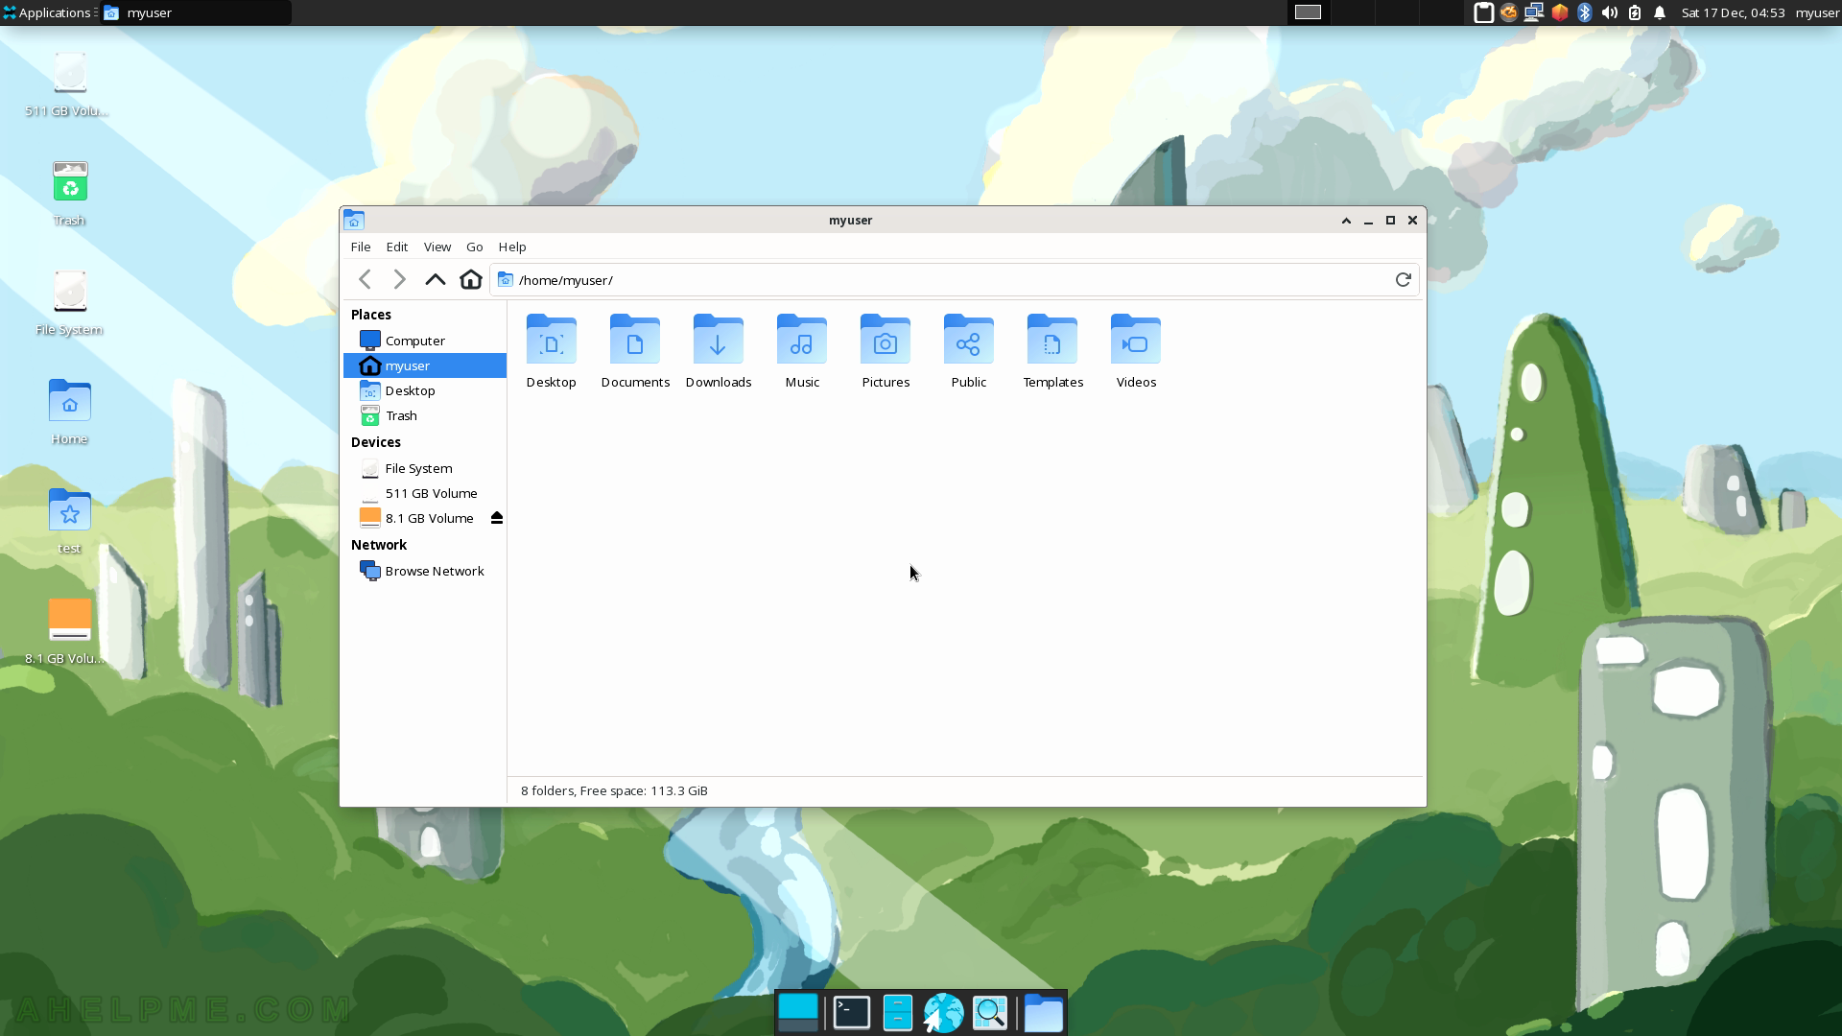Open the Help menu
The height and width of the screenshot is (1036, 1842).
512,247
